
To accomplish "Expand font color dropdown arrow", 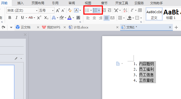I will (x=73, y=18).
